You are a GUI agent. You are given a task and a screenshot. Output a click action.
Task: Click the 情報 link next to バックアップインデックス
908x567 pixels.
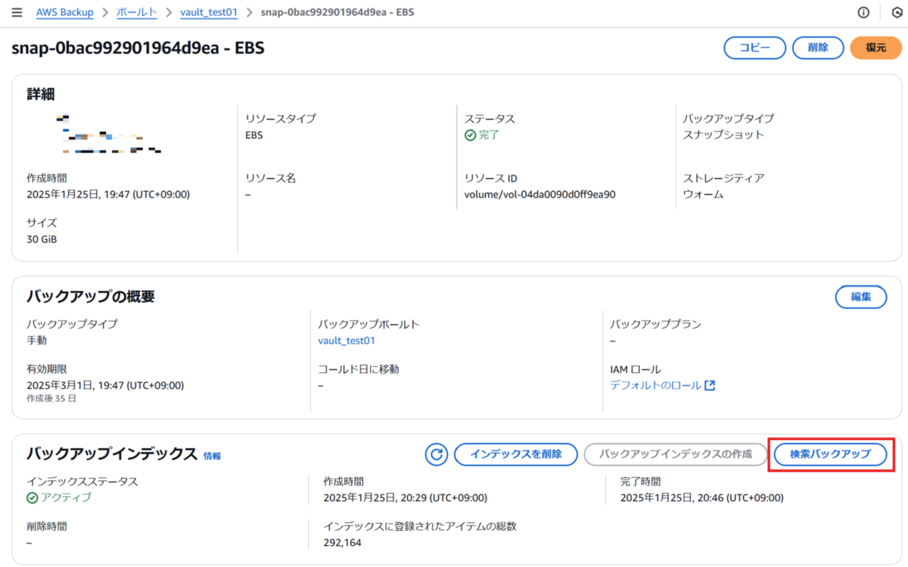click(x=213, y=457)
